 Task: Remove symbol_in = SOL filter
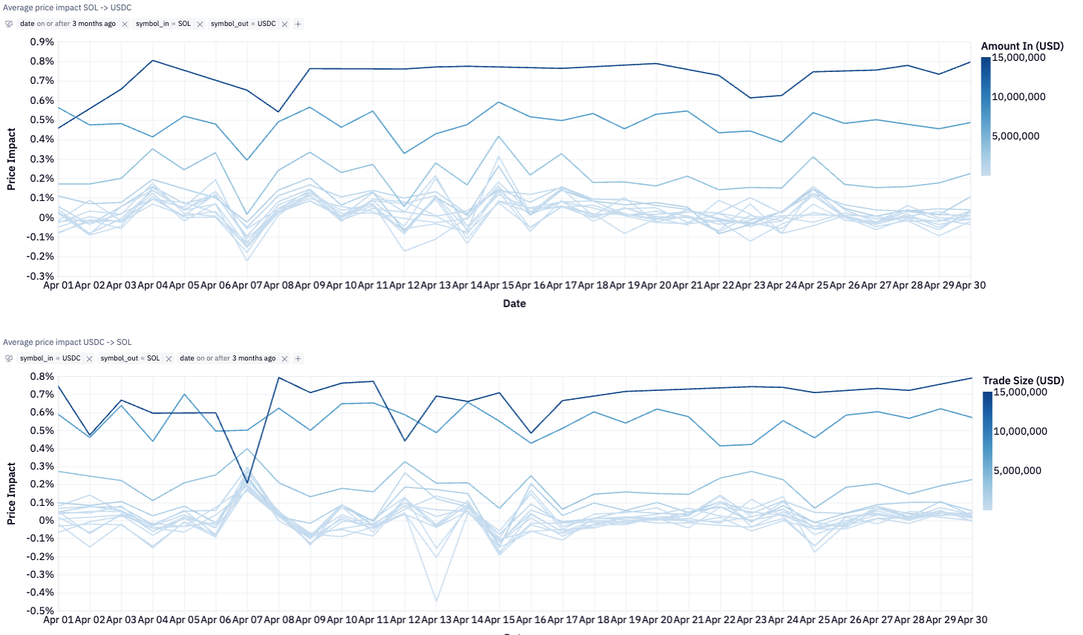coord(200,24)
